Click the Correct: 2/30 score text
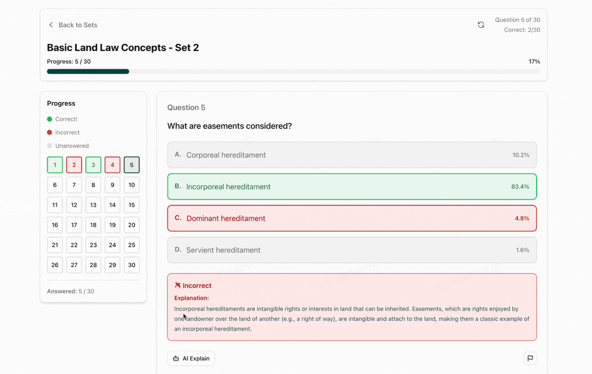This screenshot has height=374, width=592. click(x=522, y=30)
